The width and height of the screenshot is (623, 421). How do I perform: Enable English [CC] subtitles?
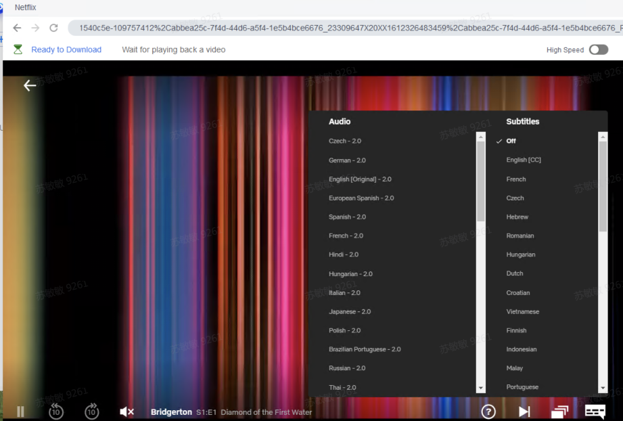point(524,160)
